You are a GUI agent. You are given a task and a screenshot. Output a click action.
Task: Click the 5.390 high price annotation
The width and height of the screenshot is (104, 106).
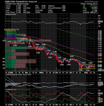(24, 36)
